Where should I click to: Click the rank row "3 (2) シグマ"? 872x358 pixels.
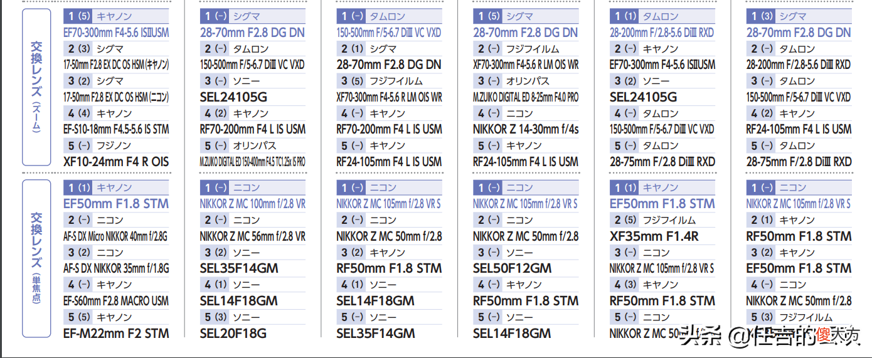click(116, 81)
